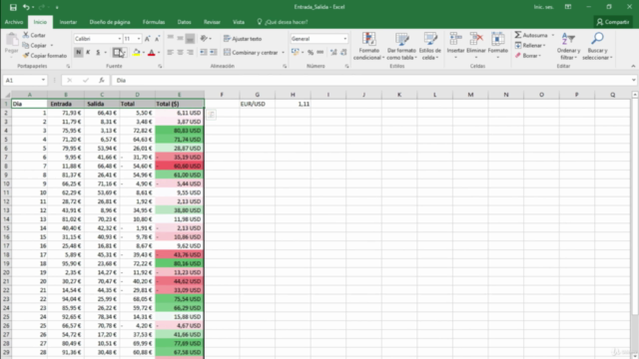Image resolution: width=639 pixels, height=359 pixels.
Task: Activate Copiar formato paintbrush
Action: [26, 56]
